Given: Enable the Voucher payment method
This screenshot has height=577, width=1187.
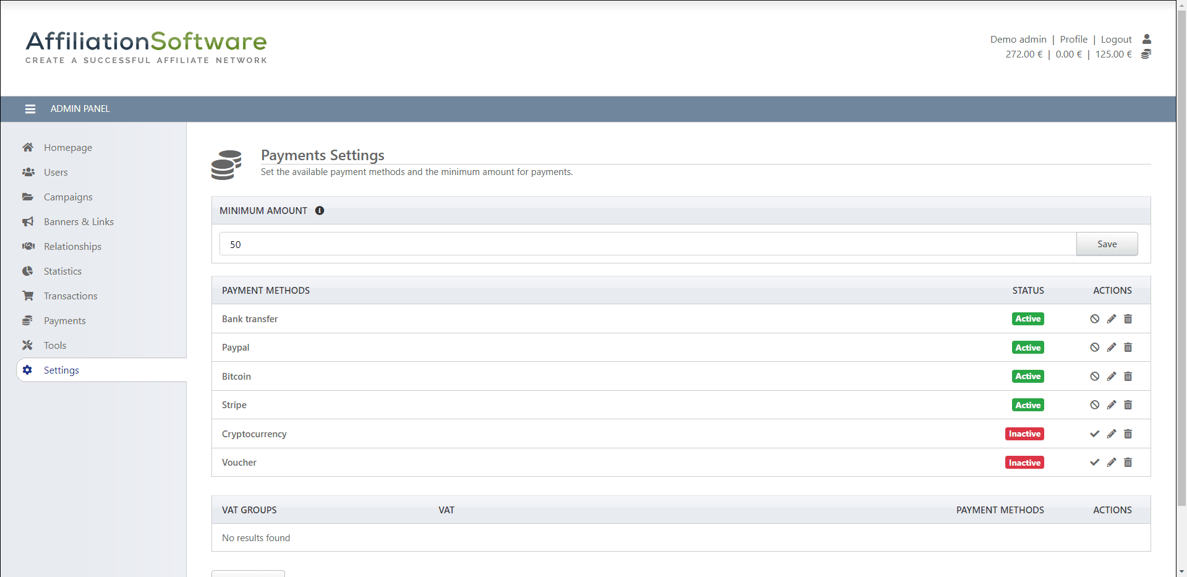Looking at the screenshot, I should (x=1094, y=463).
